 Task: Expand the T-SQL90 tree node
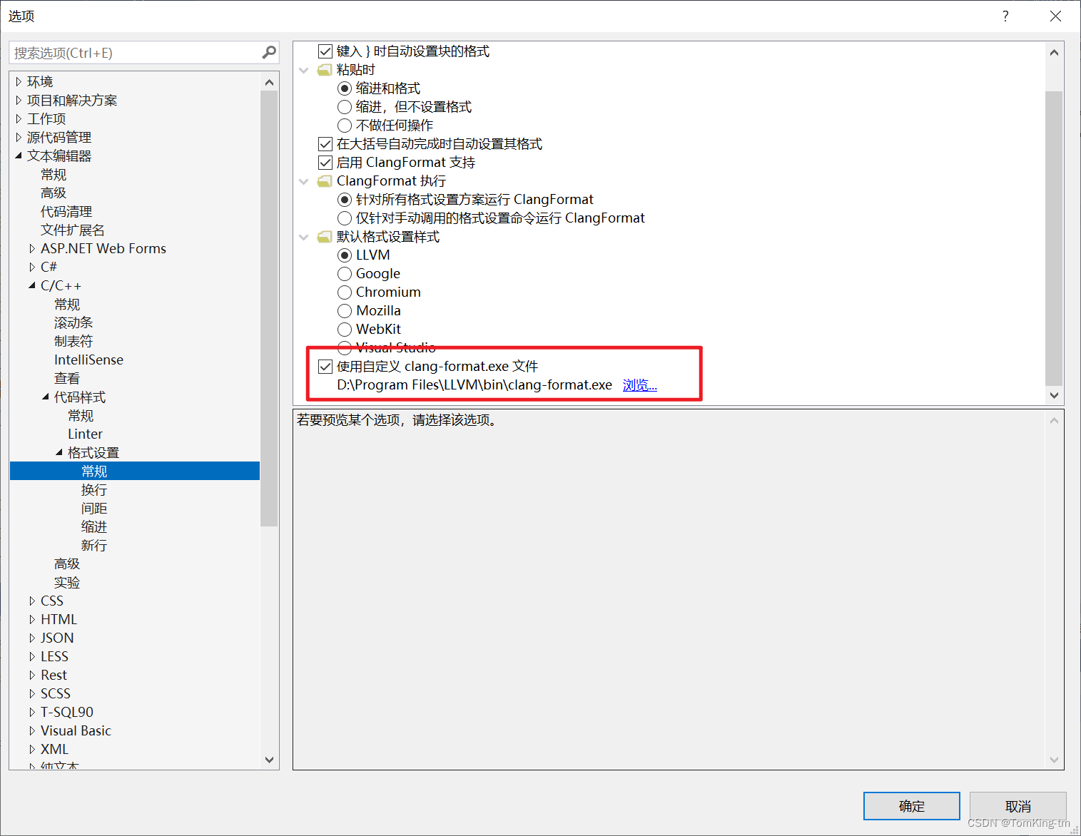coord(32,712)
